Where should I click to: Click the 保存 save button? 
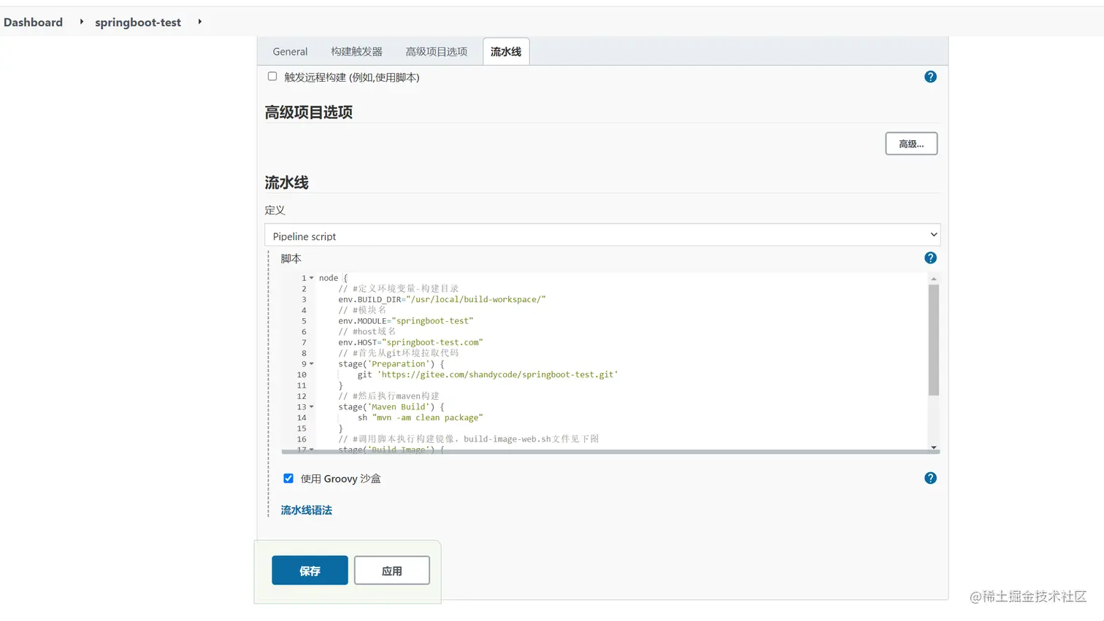pos(310,571)
